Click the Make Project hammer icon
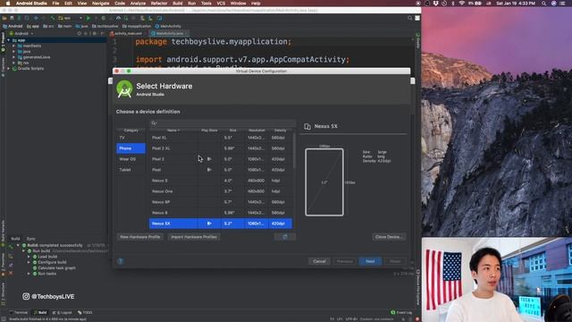The width and height of the screenshot is (572, 322). click(53, 18)
